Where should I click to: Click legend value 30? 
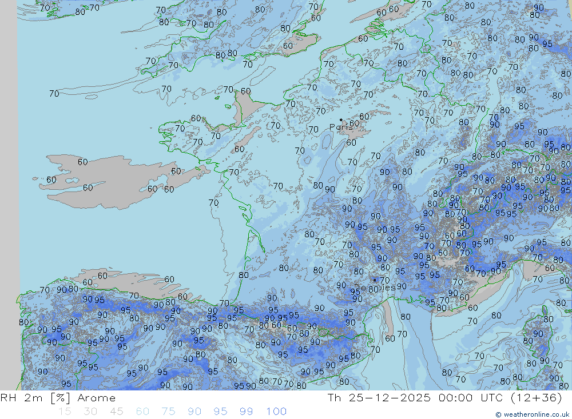[x=90, y=412]
